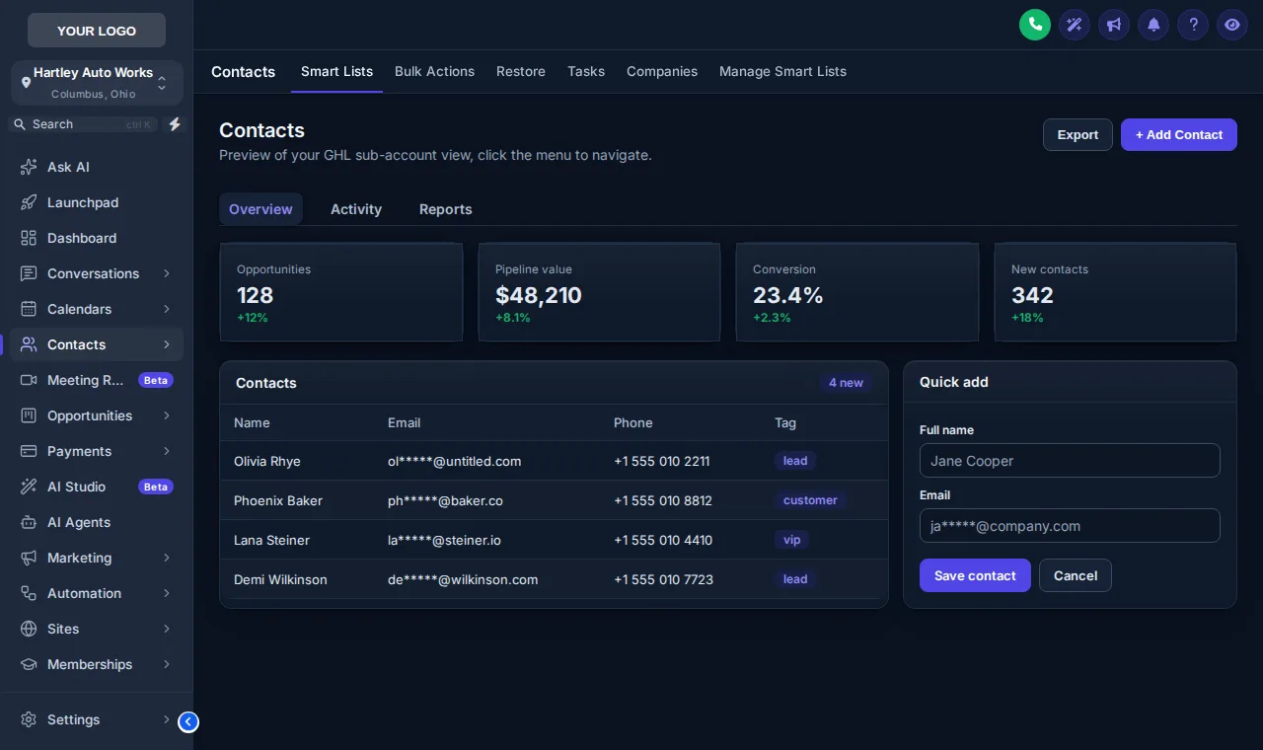
Task: Open Opportunities in the sidebar
Action: (x=97, y=415)
